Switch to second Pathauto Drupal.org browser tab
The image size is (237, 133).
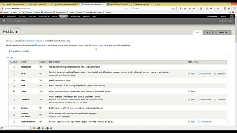coord(144,4)
